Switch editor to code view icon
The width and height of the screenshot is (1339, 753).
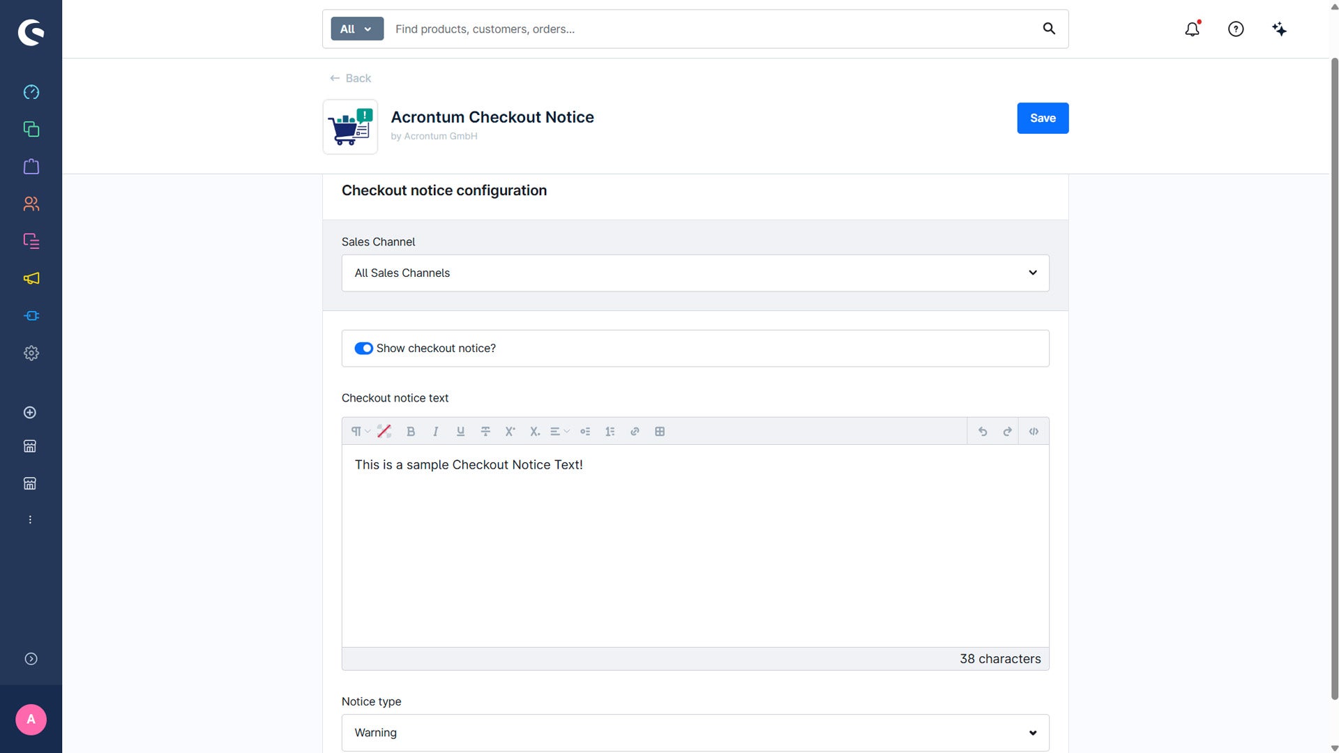(1034, 432)
